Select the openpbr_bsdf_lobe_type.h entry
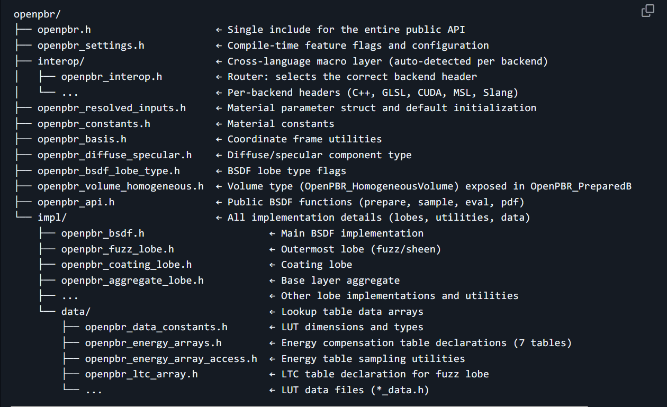Image resolution: width=667 pixels, height=407 pixels. click(x=109, y=171)
